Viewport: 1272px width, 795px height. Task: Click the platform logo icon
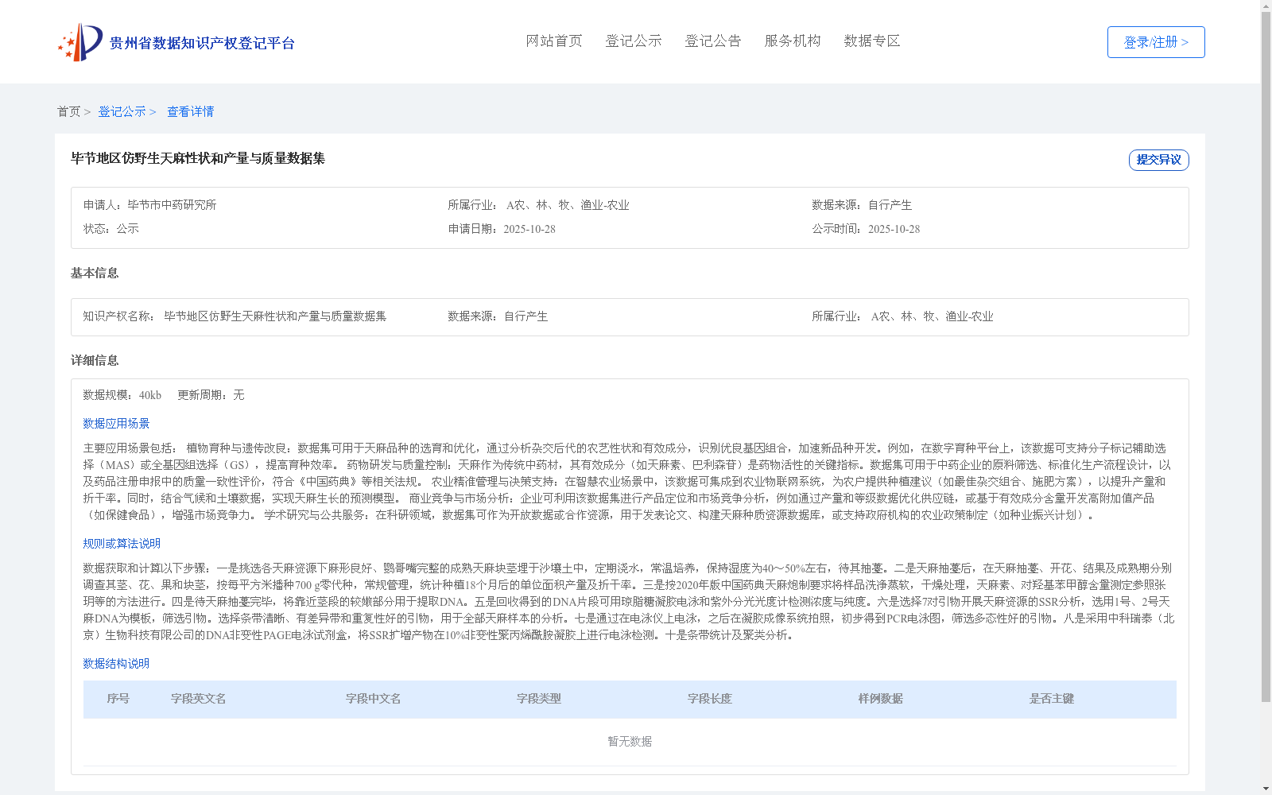click(x=80, y=42)
